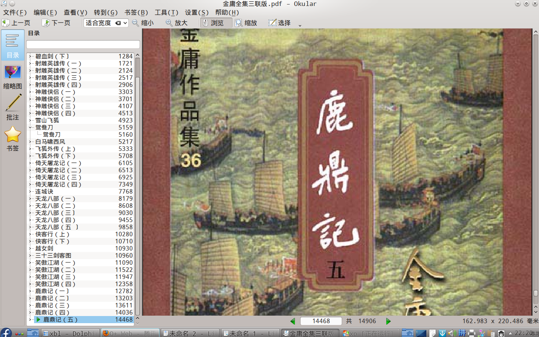
Task: Open the 书签(B) menu
Action: 136,12
